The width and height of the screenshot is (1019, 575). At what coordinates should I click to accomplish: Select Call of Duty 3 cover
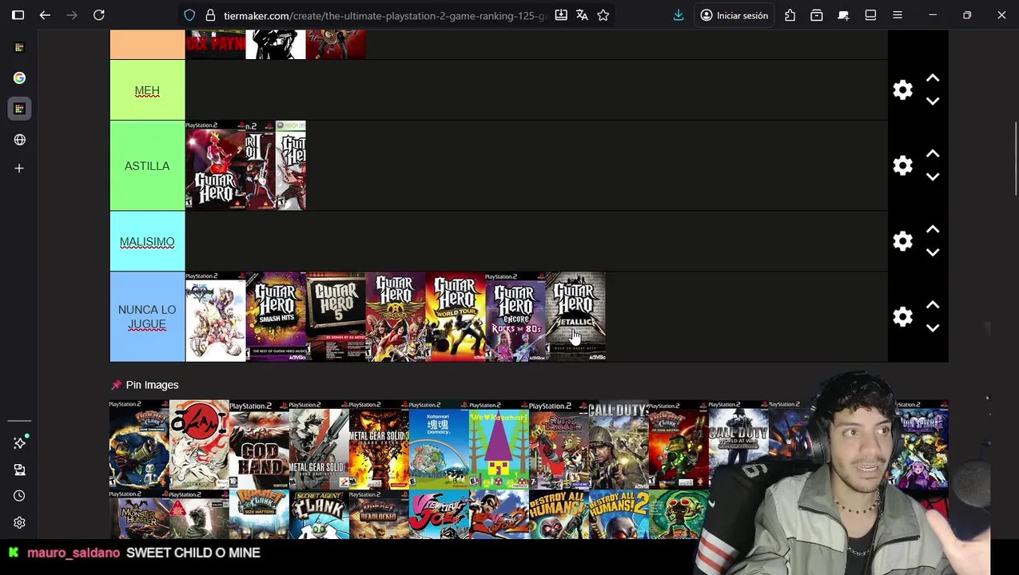tap(619, 445)
